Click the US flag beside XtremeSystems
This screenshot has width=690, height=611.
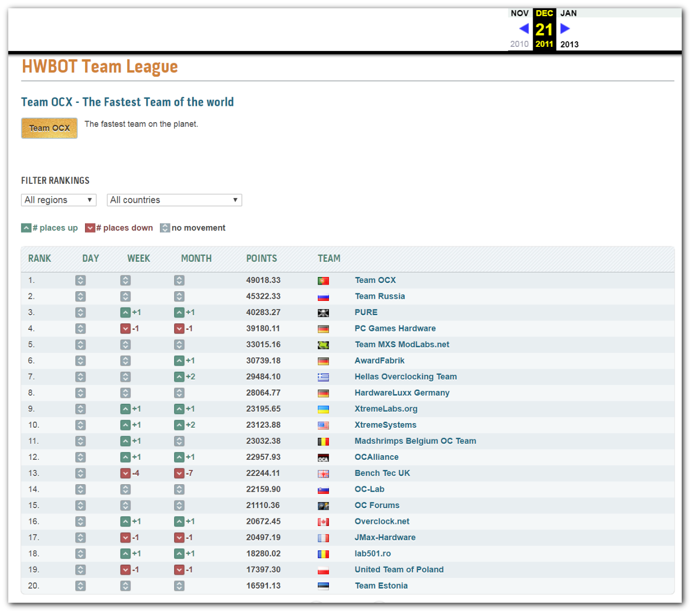click(323, 426)
